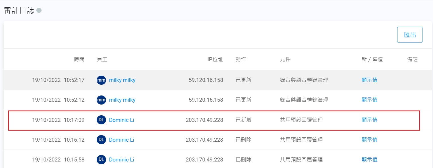The width and height of the screenshot is (433, 168).
Task: Show values (顯示值) for 10:17:09 entry
Action: click(x=369, y=120)
